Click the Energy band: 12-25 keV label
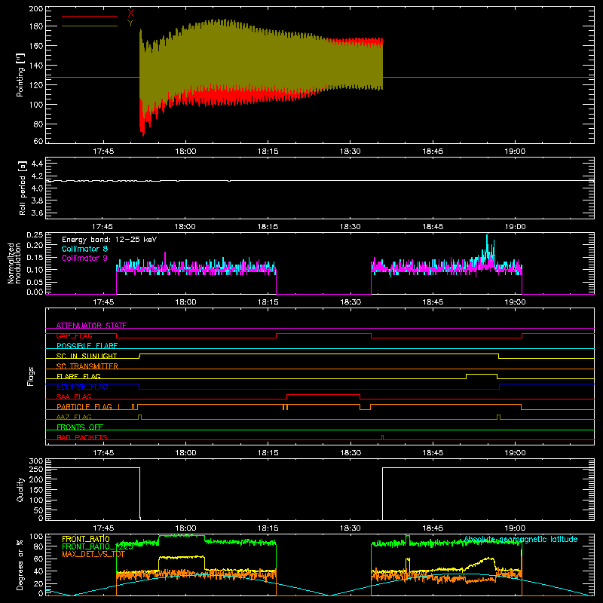This screenshot has width=603, height=603. [109, 240]
